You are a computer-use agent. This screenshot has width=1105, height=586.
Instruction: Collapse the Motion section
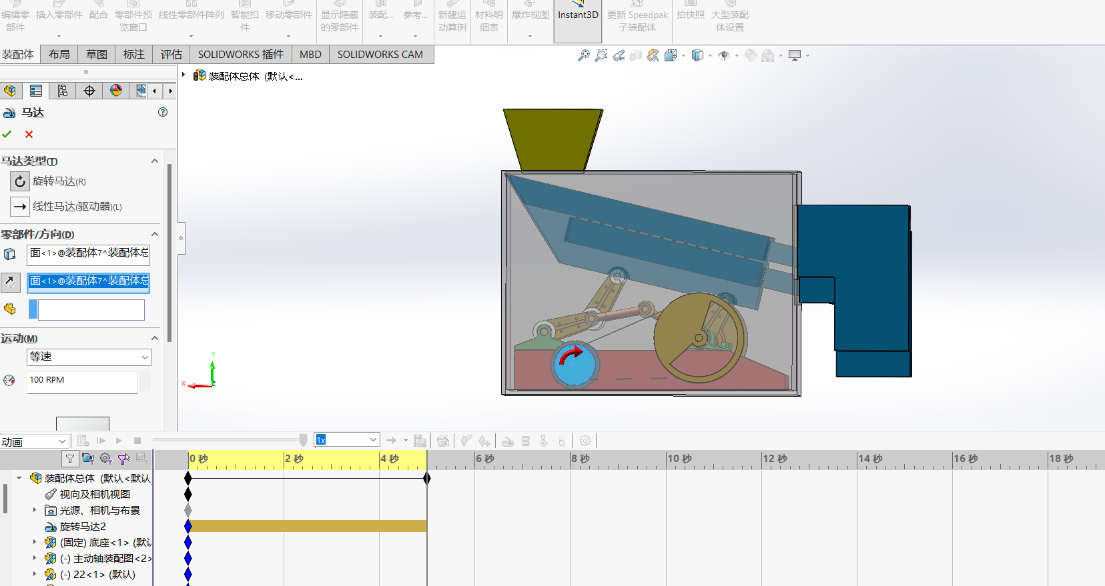pyautogui.click(x=155, y=338)
